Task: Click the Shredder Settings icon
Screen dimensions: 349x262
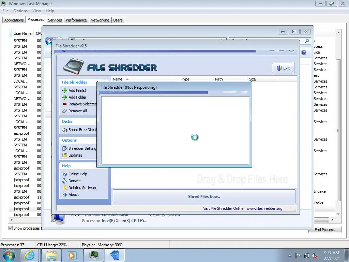Action: 64,148
